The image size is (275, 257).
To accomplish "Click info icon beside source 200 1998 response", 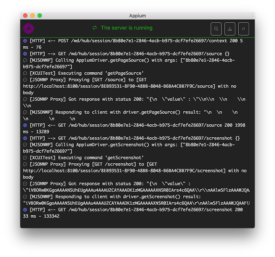I will click(x=25, y=125).
